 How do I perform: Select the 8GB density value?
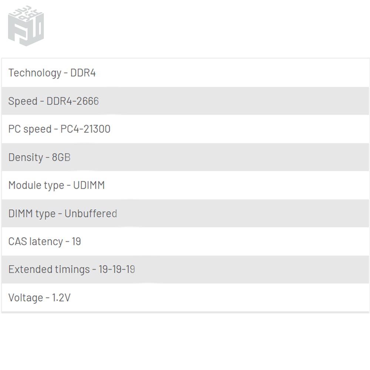61,157
